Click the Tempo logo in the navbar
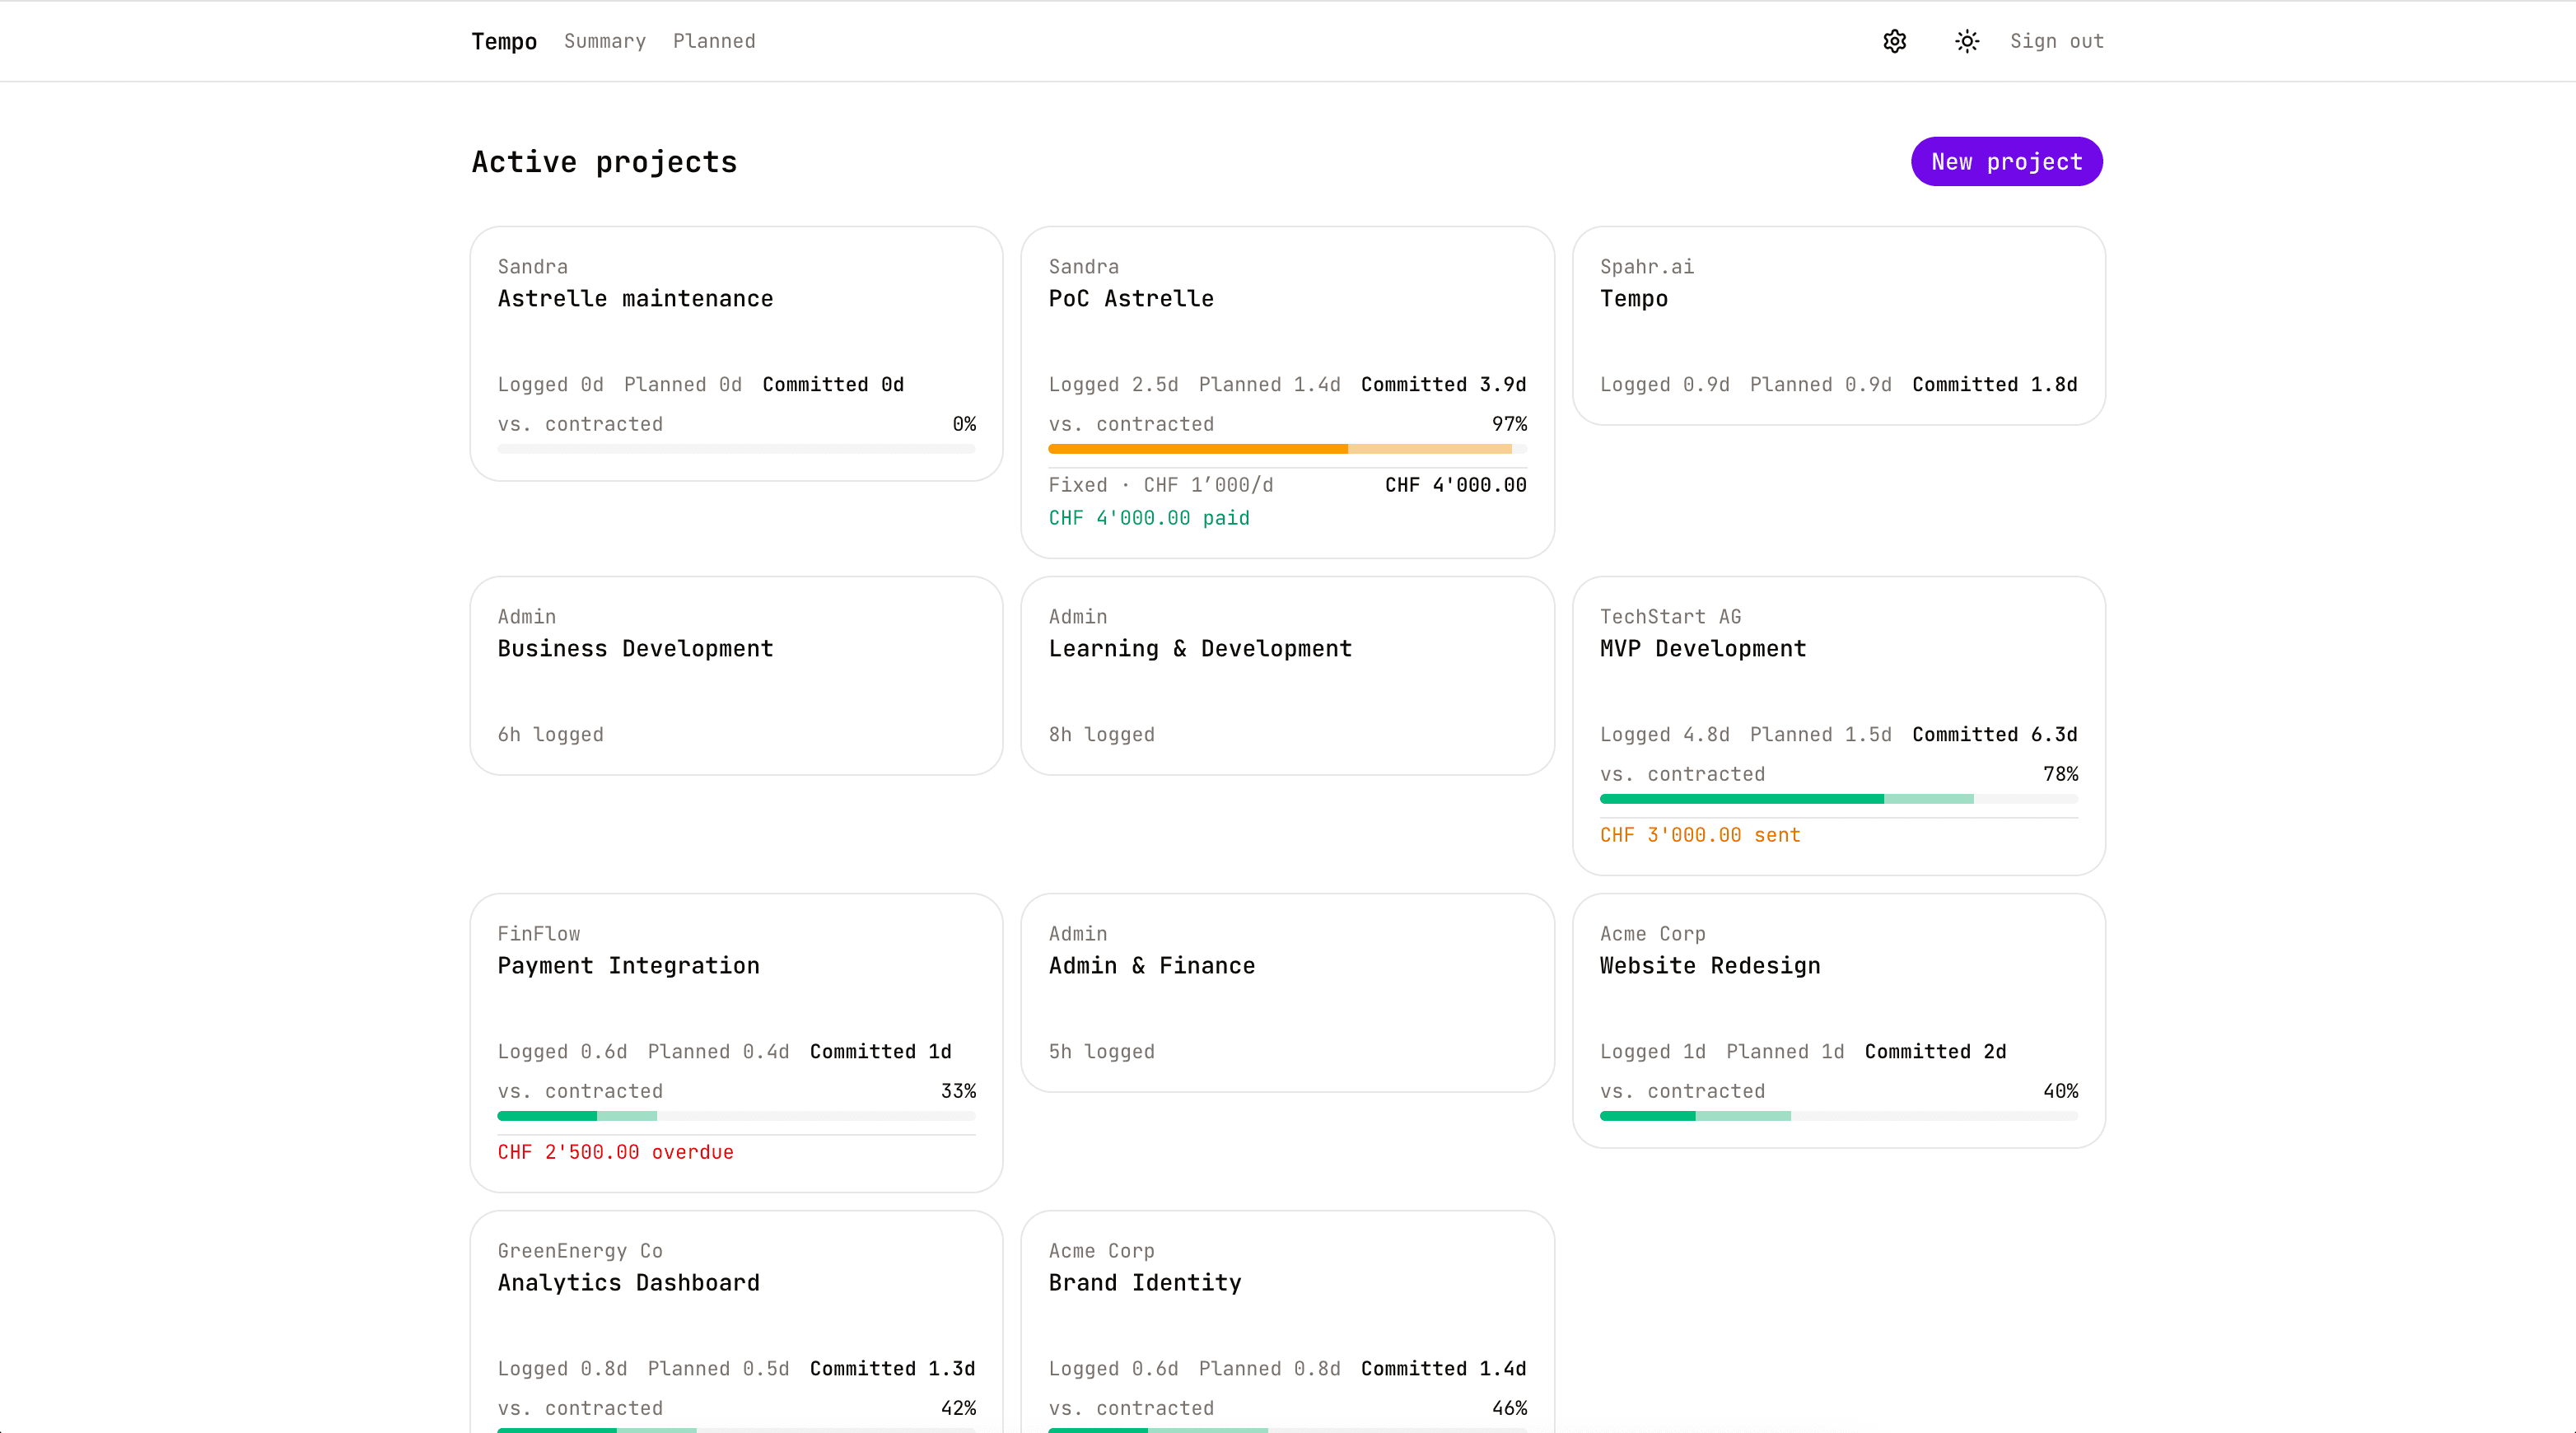 tap(504, 41)
